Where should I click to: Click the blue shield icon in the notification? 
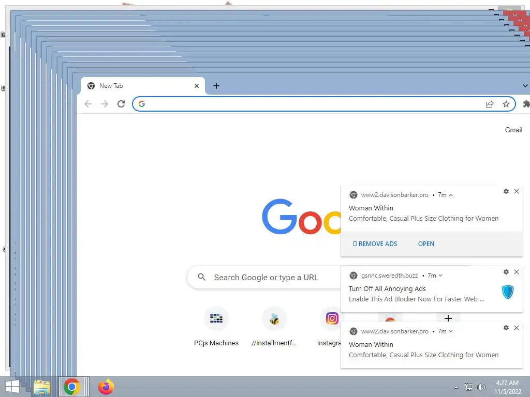(x=507, y=292)
